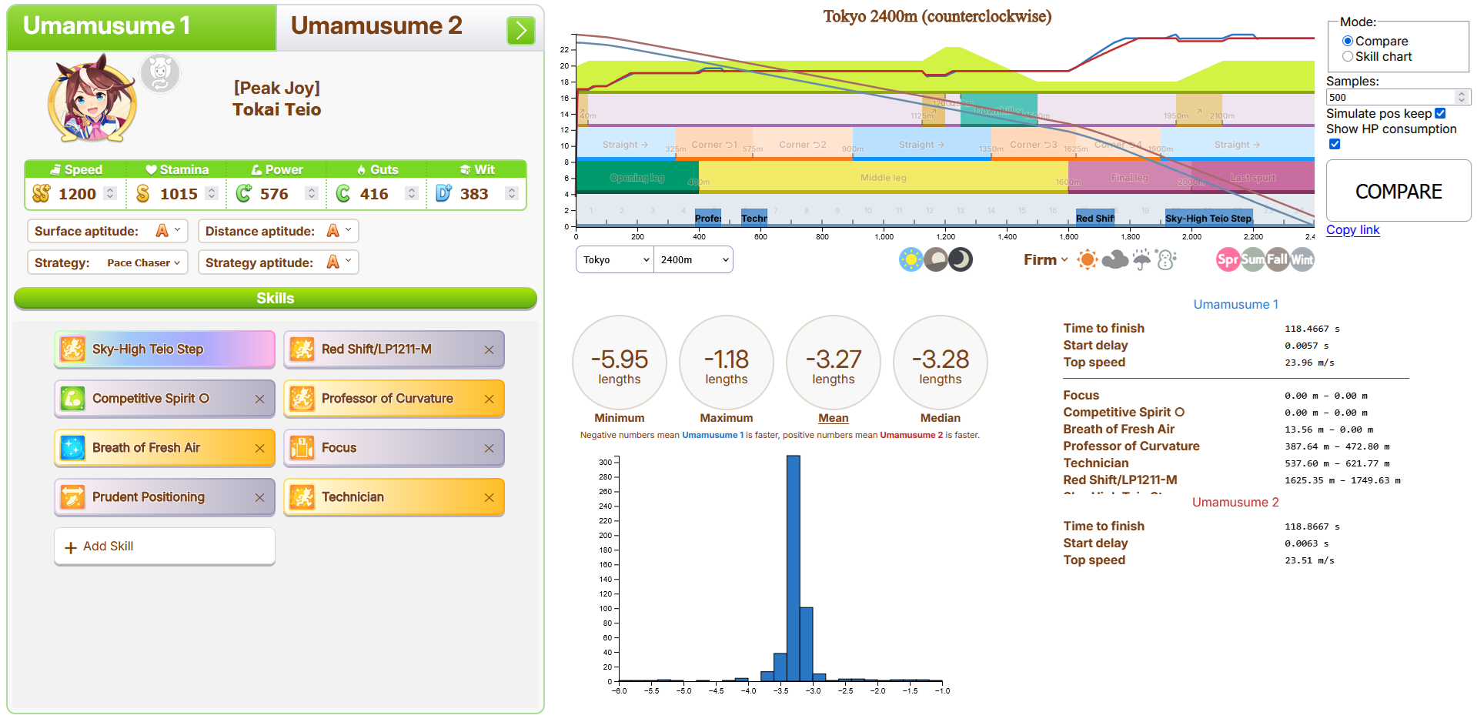
Task: Choose rainy umbrella weather icon
Action: 1141,259
